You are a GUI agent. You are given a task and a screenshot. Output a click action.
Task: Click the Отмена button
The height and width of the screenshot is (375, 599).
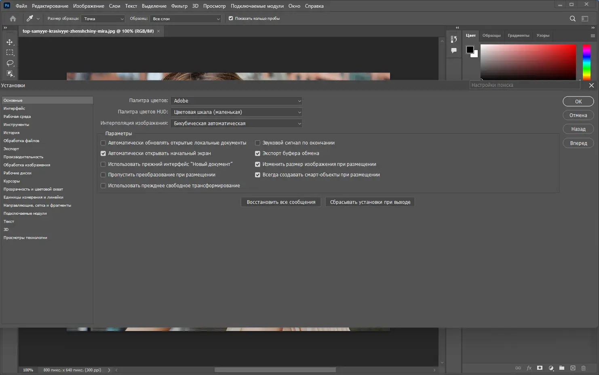point(578,115)
